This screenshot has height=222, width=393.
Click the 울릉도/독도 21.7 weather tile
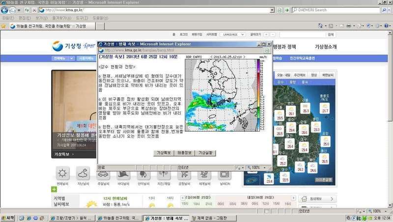[x=325, y=108]
